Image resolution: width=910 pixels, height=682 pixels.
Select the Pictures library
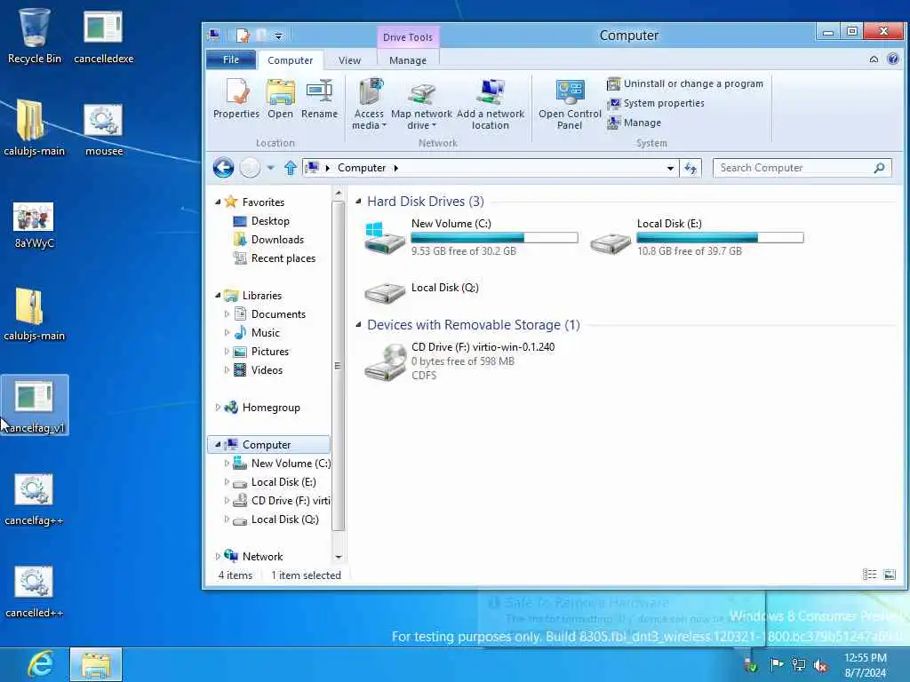coord(270,352)
